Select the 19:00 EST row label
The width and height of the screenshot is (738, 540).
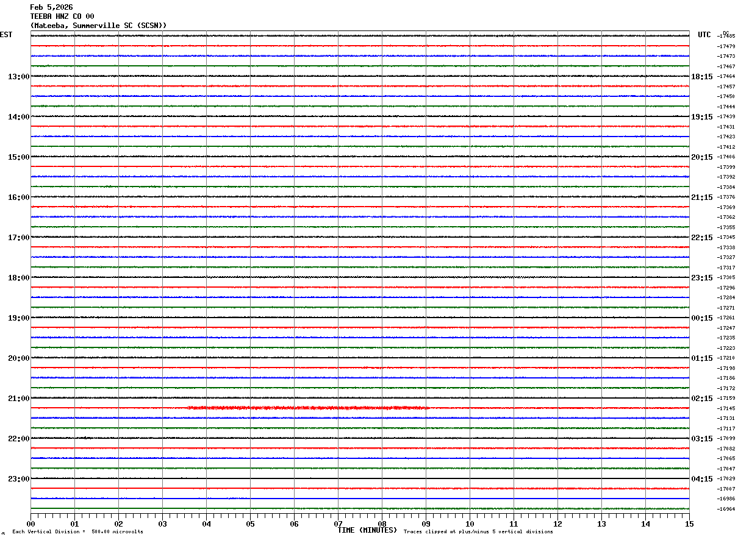[18, 318]
